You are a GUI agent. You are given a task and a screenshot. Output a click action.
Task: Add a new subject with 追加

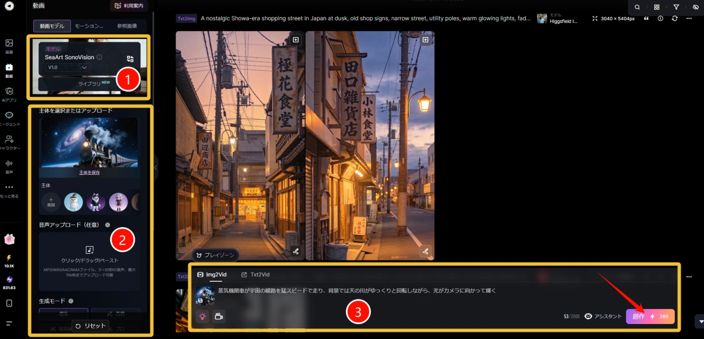coord(51,202)
